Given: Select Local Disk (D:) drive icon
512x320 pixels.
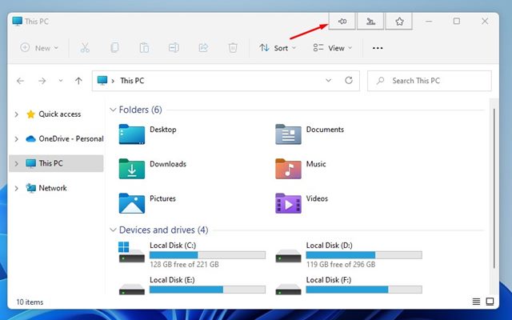Looking at the screenshot, I should click(288, 256).
